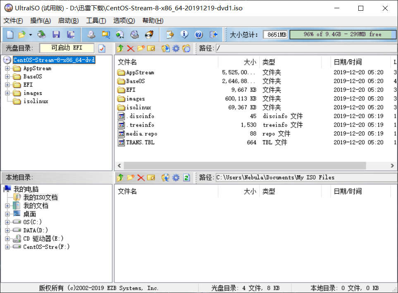Expand the BaseOS folder in the ISO tree
Image resolution: width=398 pixels, height=293 pixels.
7,76
